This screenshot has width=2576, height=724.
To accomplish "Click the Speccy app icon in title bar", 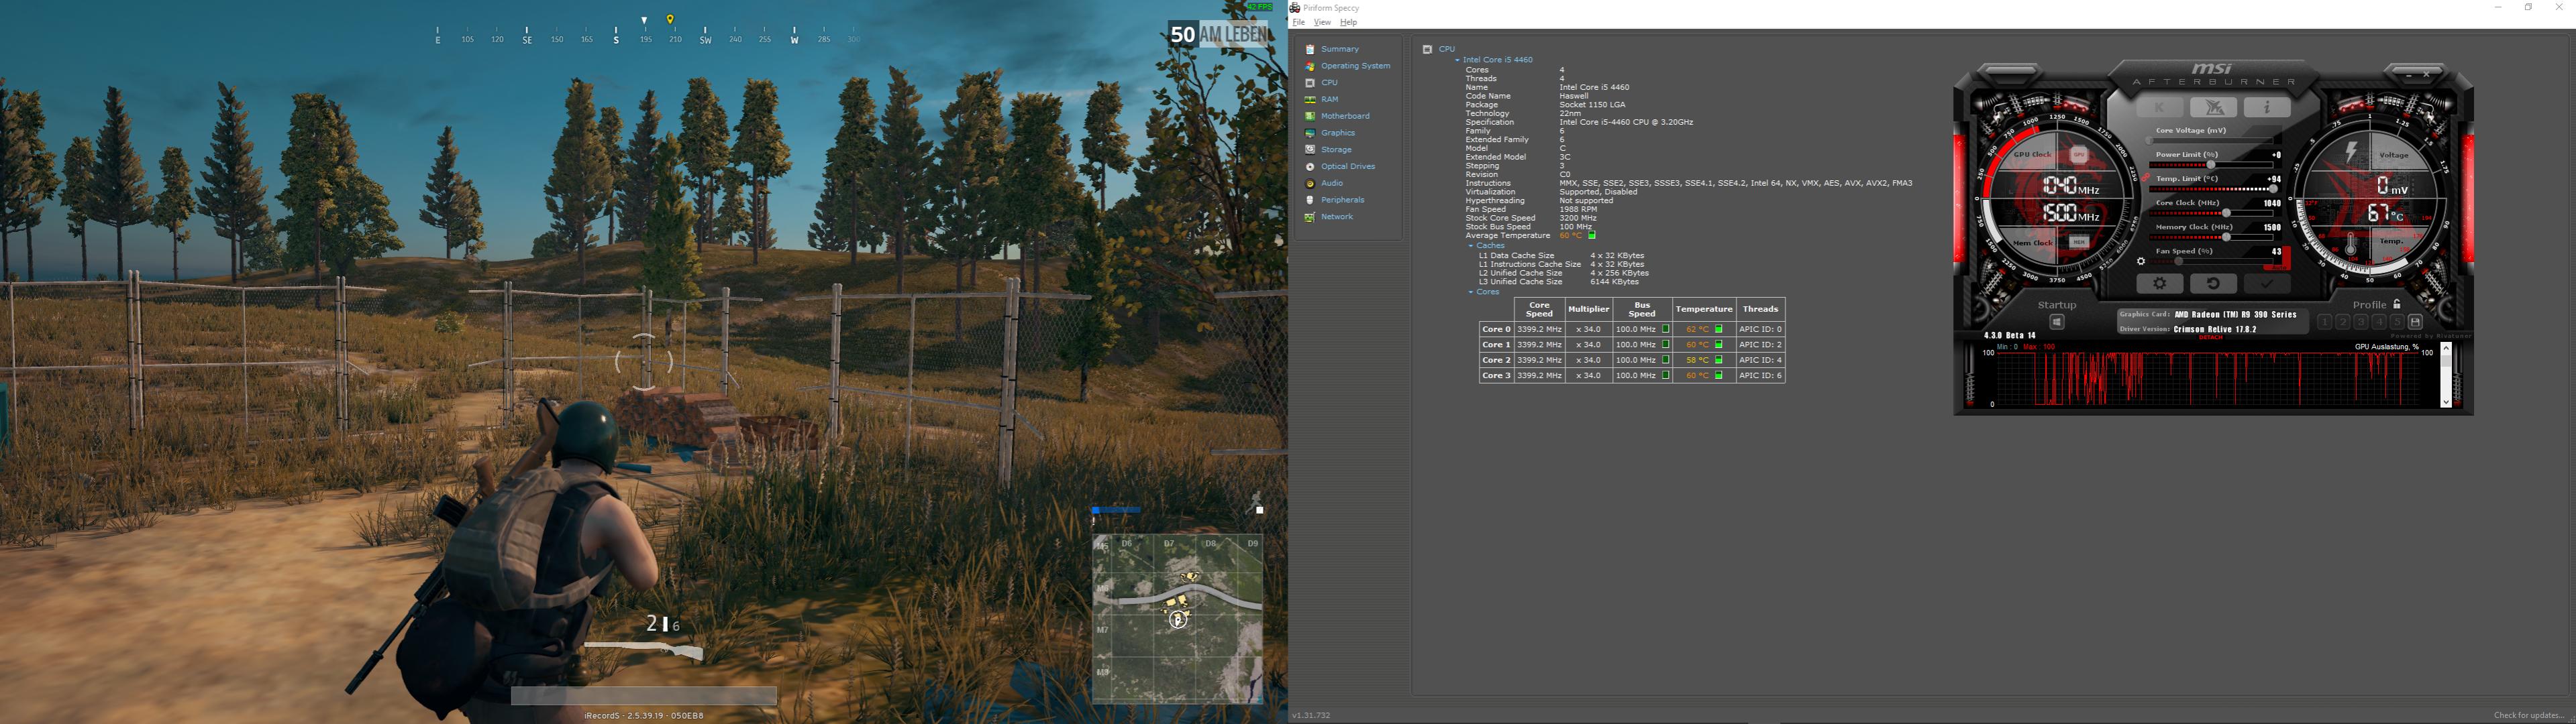I will pyautogui.click(x=1296, y=8).
